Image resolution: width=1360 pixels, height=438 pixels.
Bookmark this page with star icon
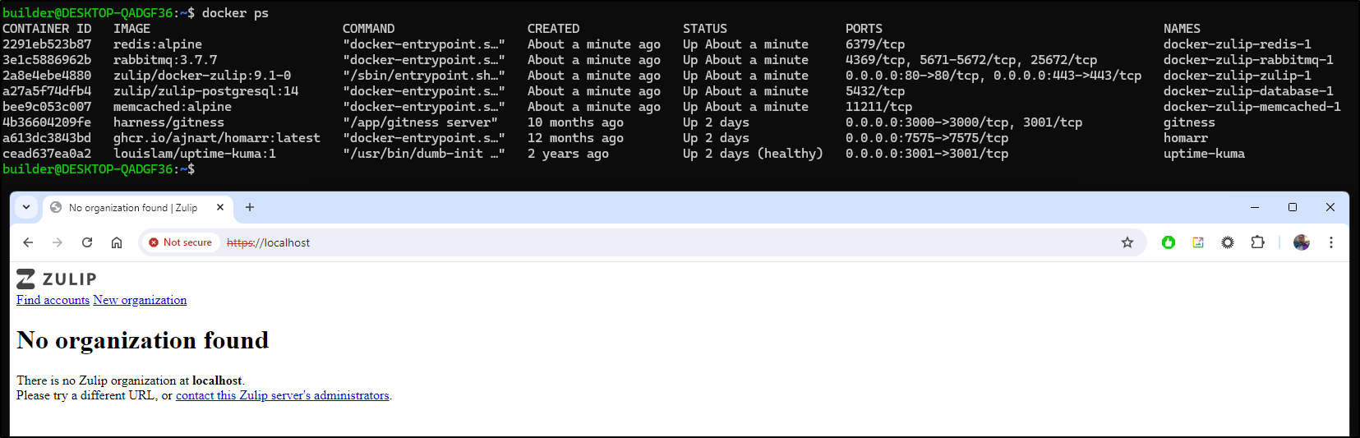coord(1127,242)
